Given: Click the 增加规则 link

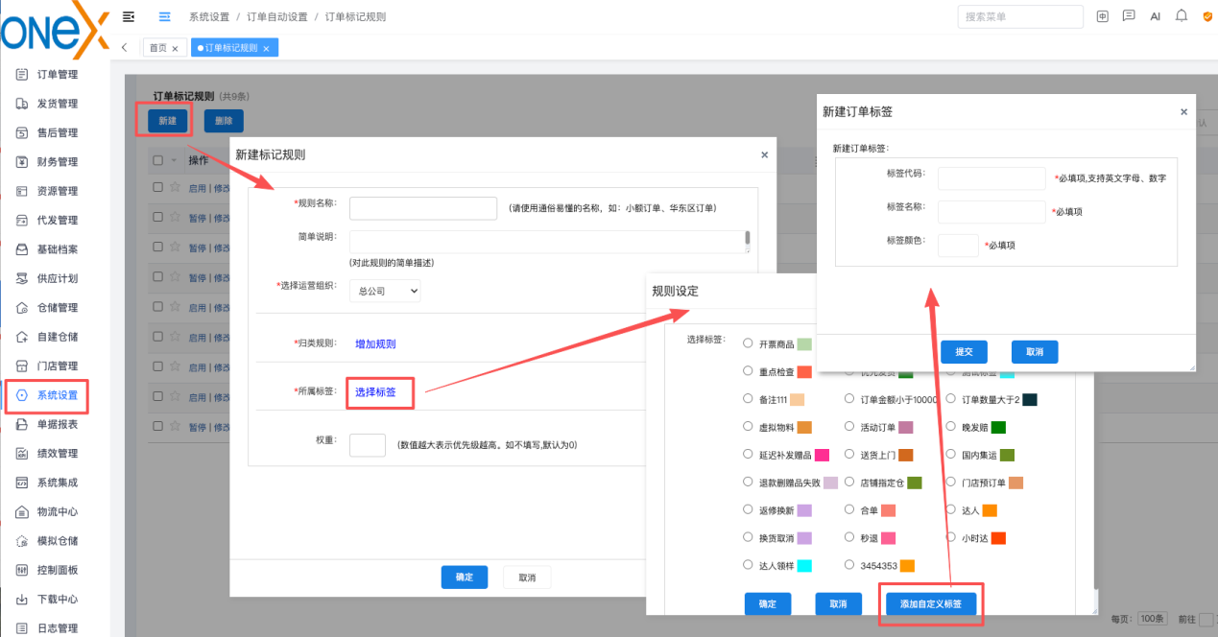Looking at the screenshot, I should [375, 343].
